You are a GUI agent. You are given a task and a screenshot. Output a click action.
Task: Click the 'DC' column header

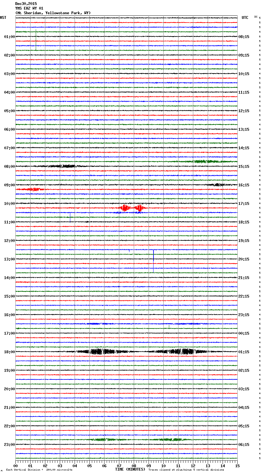(x=256, y=17)
